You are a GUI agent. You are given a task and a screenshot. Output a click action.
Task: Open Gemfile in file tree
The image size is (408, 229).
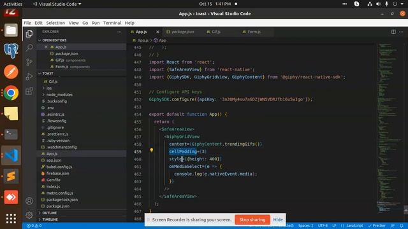pyautogui.click(x=54, y=179)
